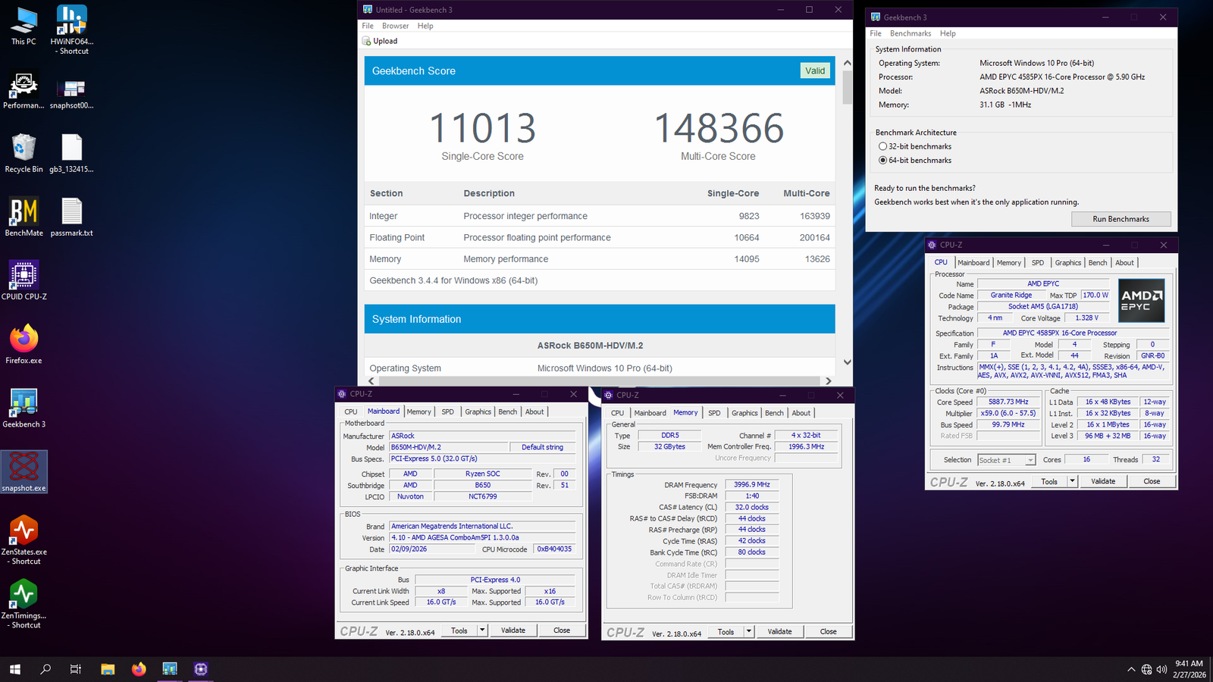Expand Tools dropdown arrow in Memory CPU-Z

tap(748, 631)
